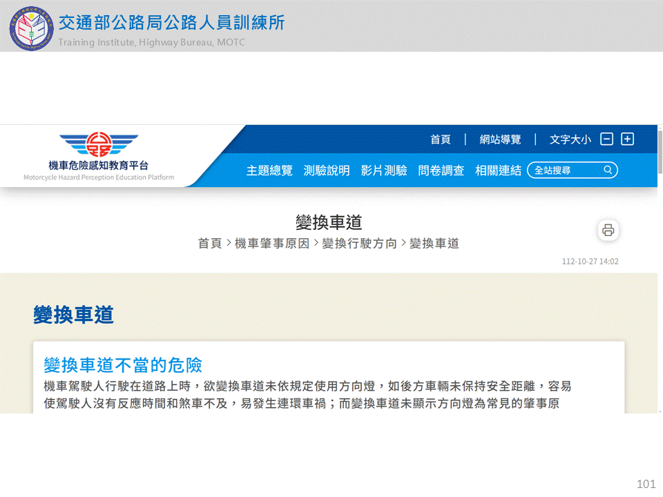The image size is (663, 497).
Task: Click the 變換車道 breadcrumb at the end
Action: click(434, 244)
